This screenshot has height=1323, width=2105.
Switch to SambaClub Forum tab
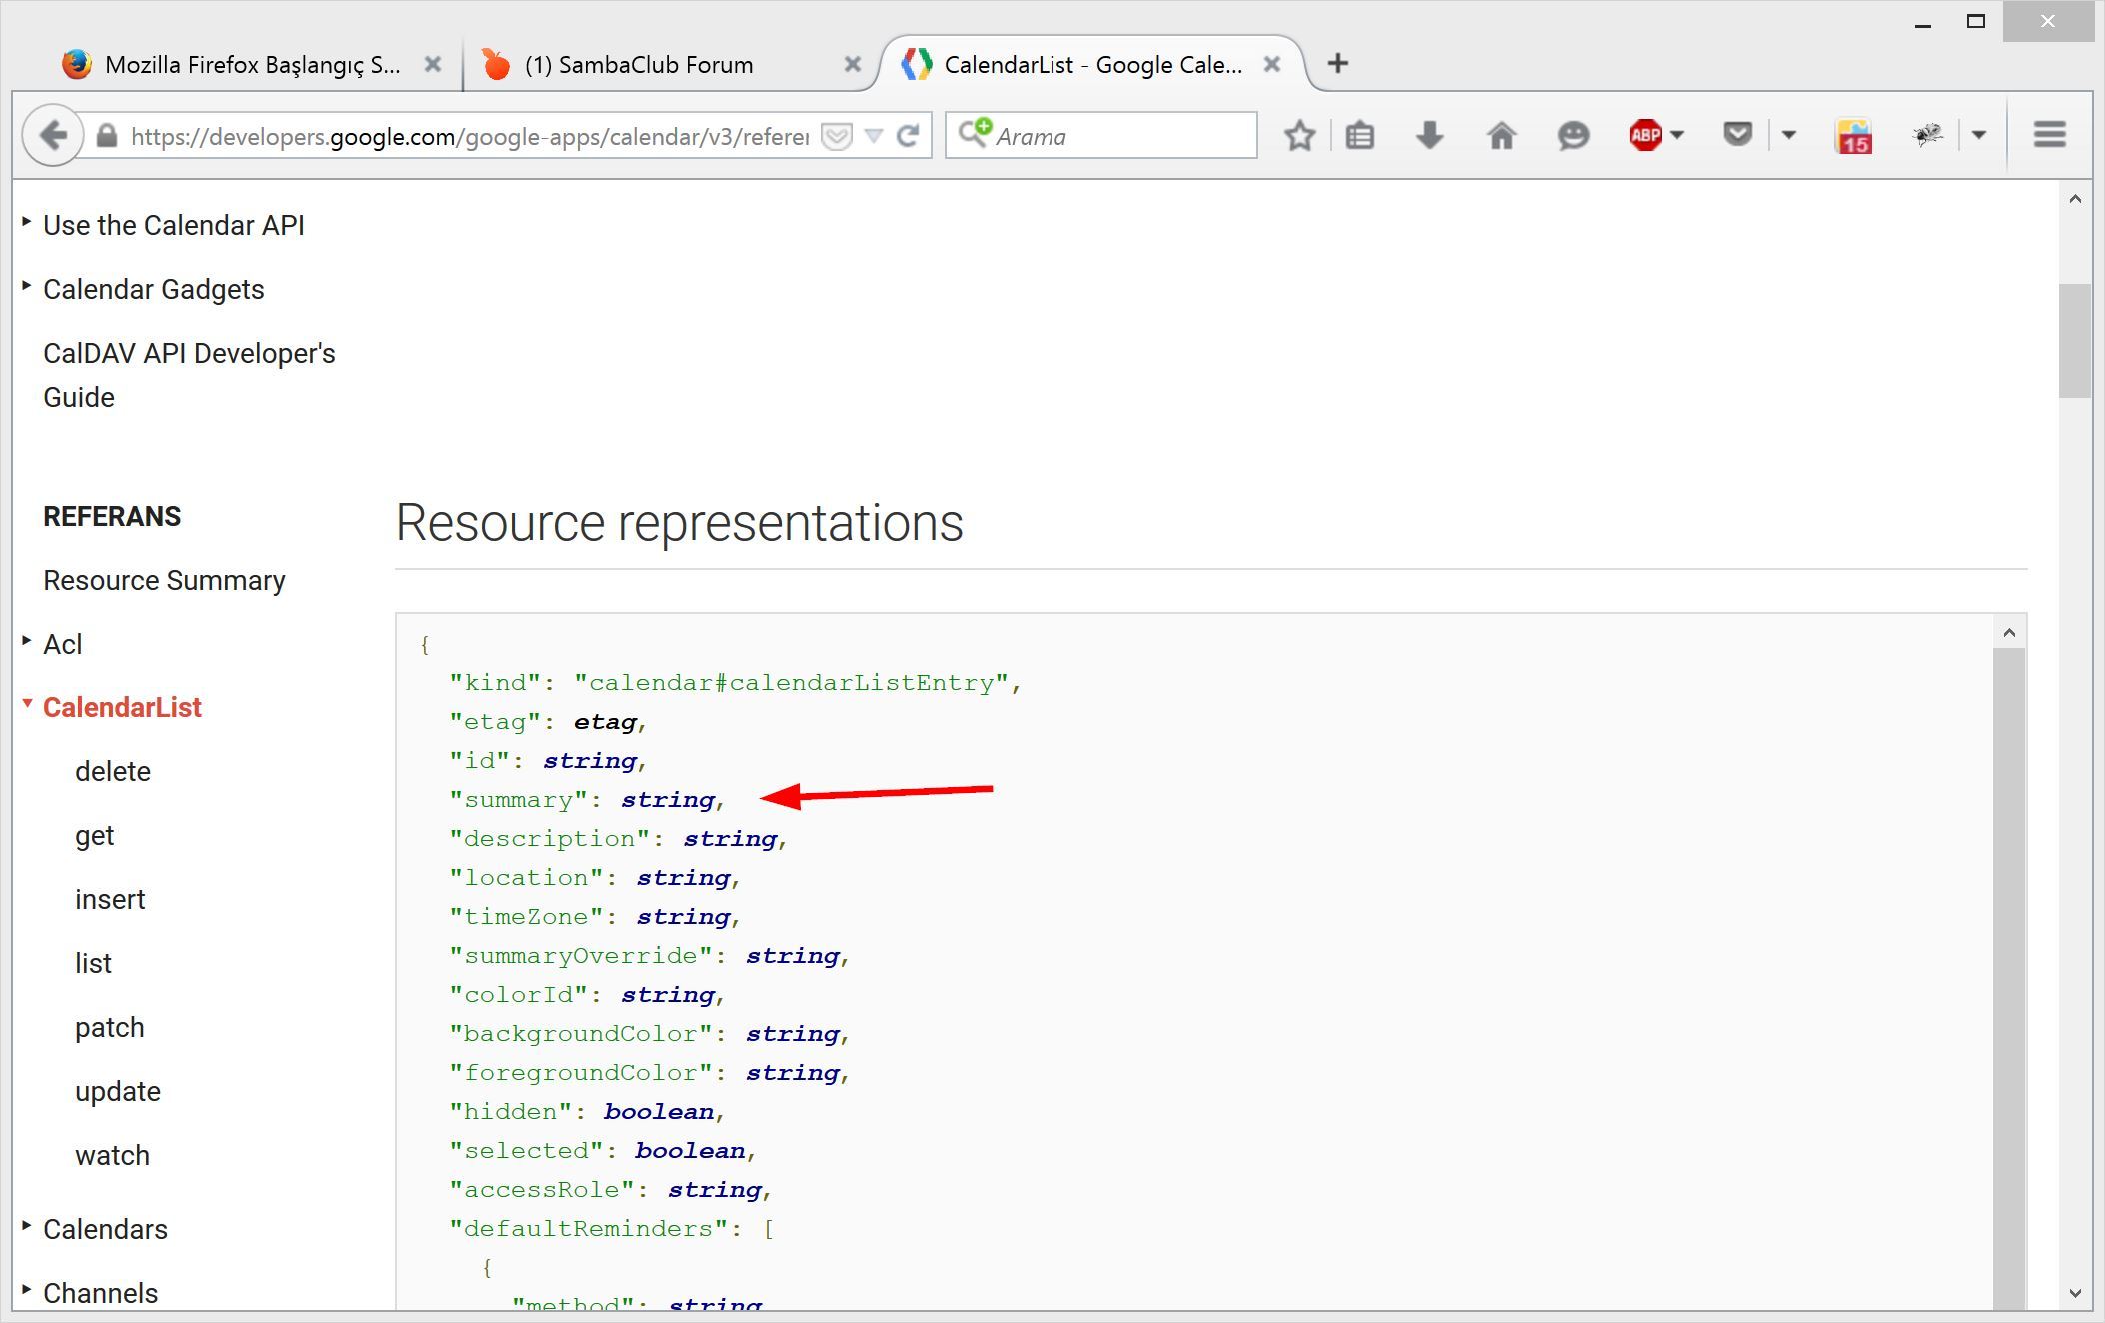(640, 65)
